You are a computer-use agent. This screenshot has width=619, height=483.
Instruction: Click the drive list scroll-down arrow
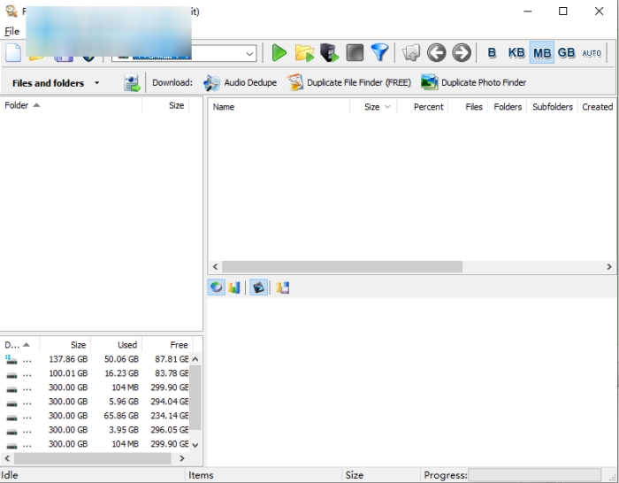point(195,445)
